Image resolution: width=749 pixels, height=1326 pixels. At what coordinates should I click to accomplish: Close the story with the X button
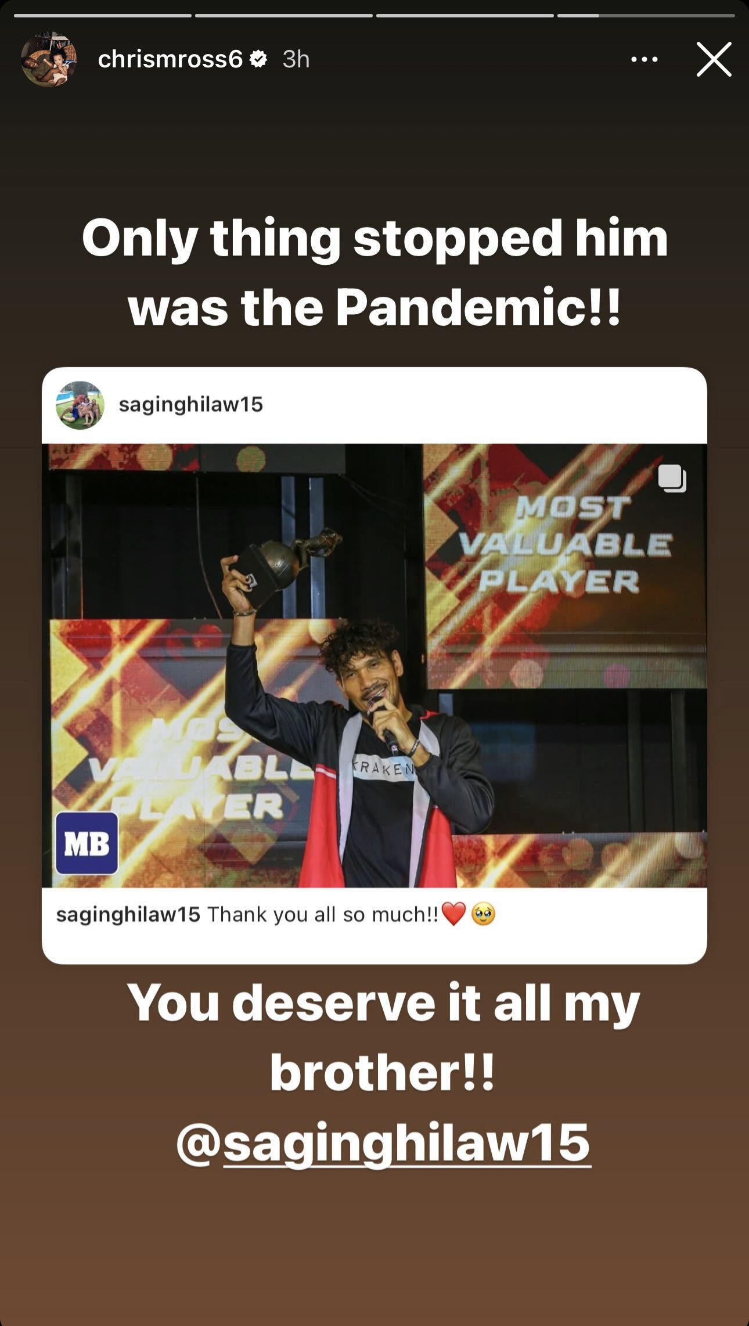[714, 59]
